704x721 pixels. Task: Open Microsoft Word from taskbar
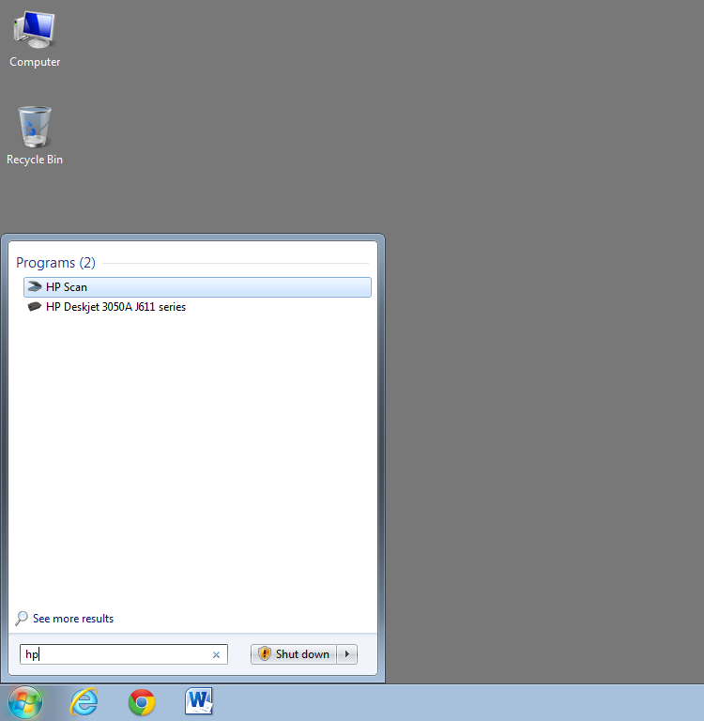coord(199,701)
